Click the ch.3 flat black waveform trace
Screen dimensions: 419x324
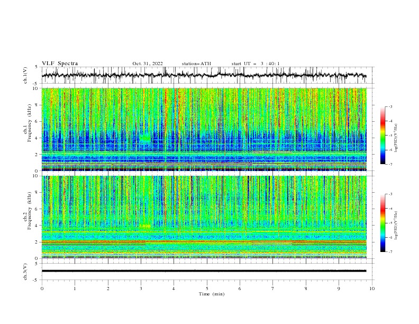point(204,271)
